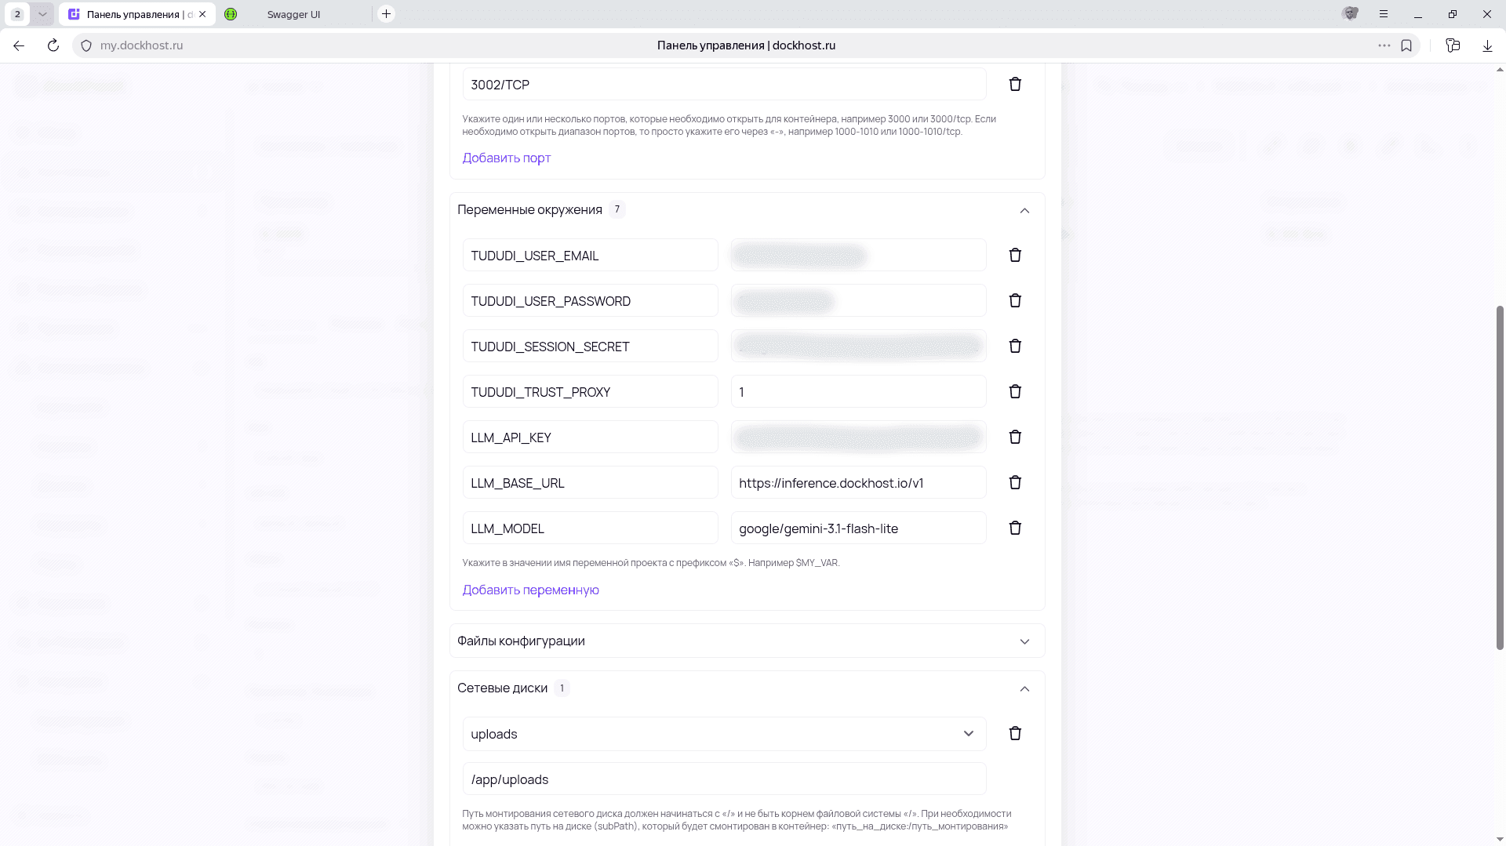Click the TUDUDI_USER_EMAIL name field

pyautogui.click(x=590, y=256)
